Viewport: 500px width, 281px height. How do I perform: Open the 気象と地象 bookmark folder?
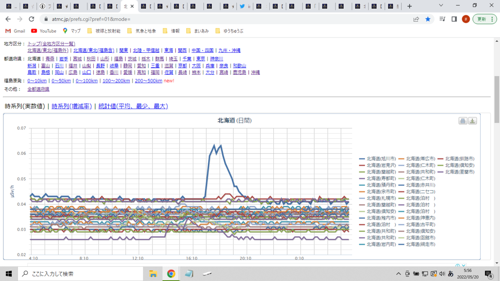(141, 31)
